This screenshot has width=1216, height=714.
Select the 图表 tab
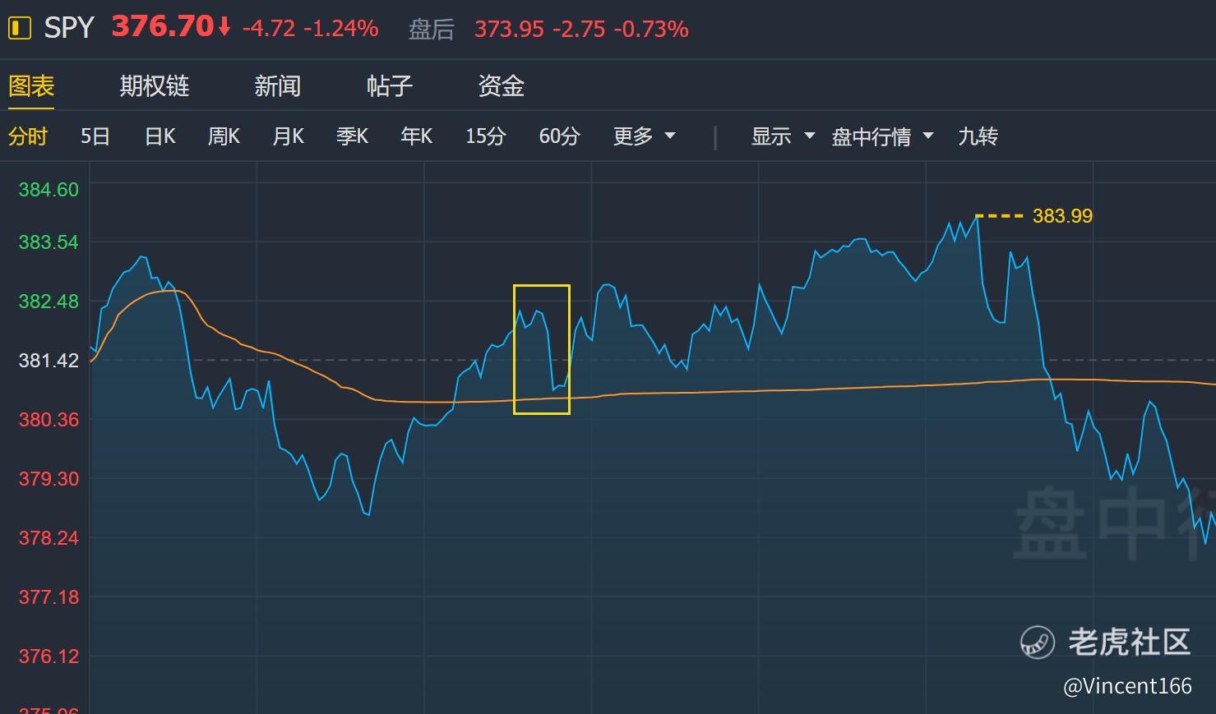click(x=31, y=85)
